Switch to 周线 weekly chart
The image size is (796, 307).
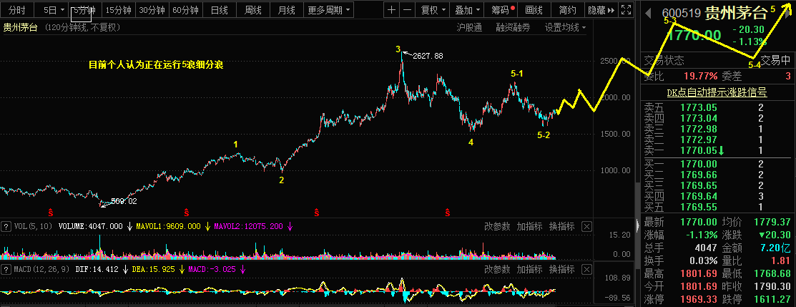pyautogui.click(x=252, y=9)
